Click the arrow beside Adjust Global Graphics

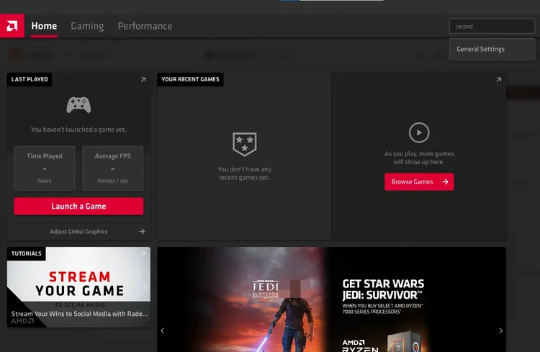tap(142, 232)
